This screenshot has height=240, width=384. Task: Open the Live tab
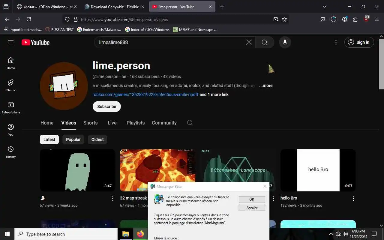point(112,123)
